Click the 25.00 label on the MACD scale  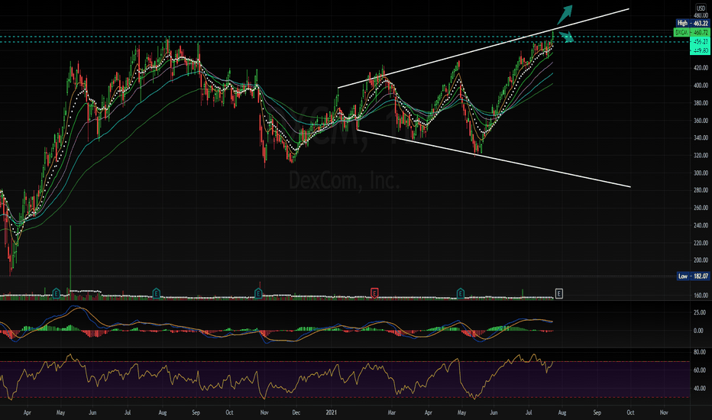pos(700,312)
